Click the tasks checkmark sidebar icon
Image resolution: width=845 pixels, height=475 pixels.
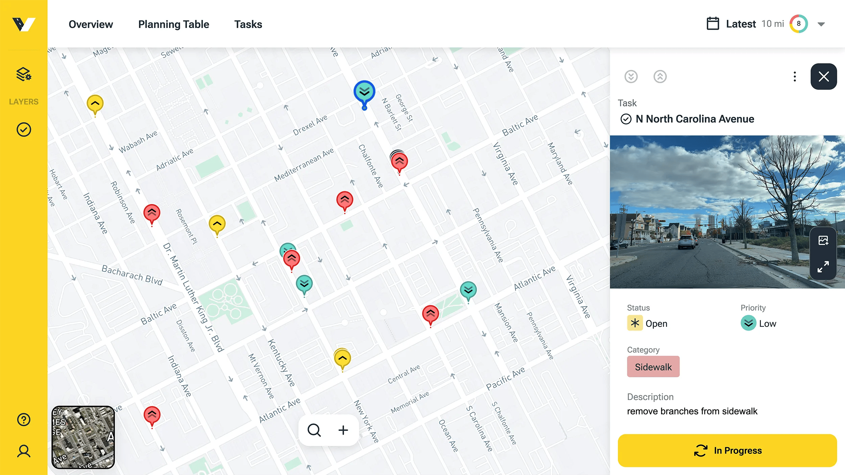pos(24,130)
